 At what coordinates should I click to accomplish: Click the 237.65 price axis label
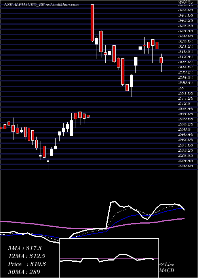click(x=185, y=145)
